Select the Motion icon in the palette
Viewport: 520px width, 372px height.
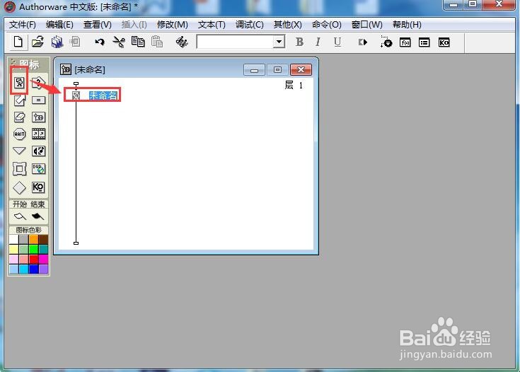pyautogui.click(x=19, y=100)
